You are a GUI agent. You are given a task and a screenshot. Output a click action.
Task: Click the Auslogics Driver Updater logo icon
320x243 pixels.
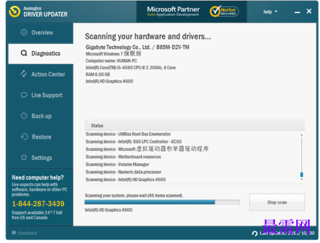[x=14, y=11]
